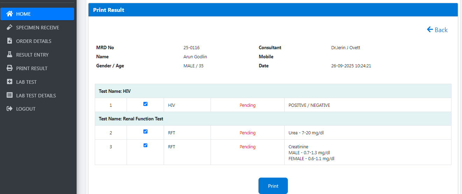Open ORDER DETAILS in the sidebar

[x=37, y=41]
